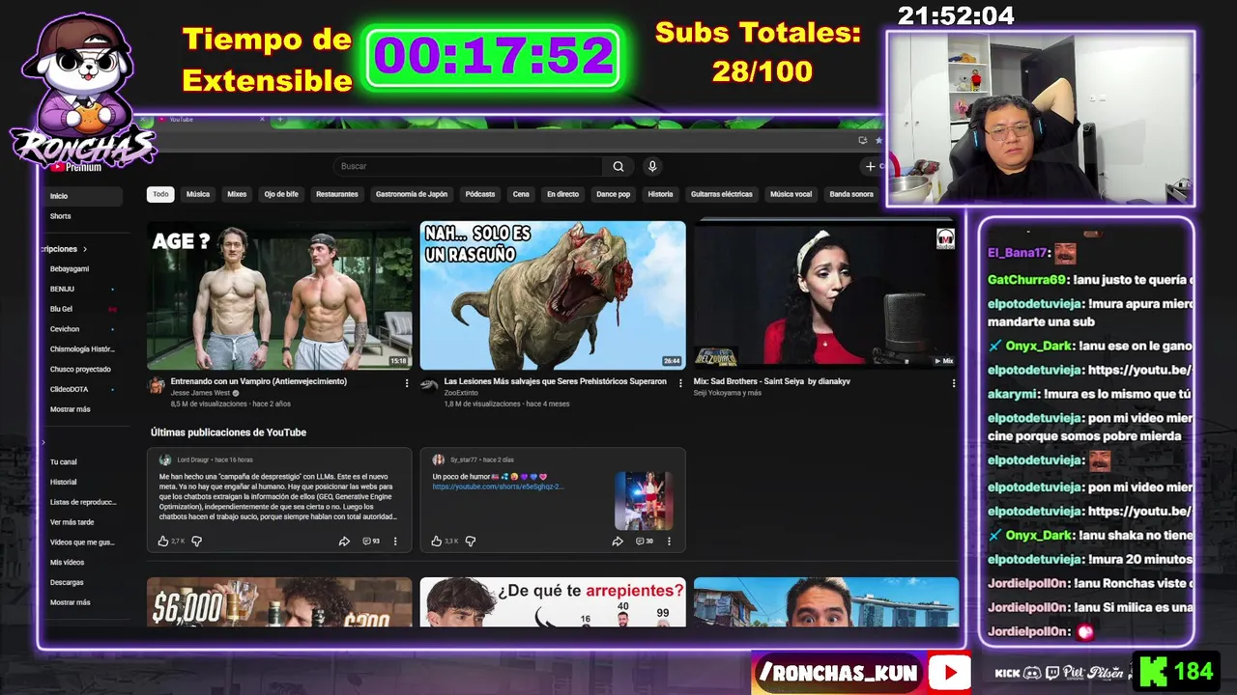Select the Banda sonora chip
Screen dimensions: 1237x695
851,194
